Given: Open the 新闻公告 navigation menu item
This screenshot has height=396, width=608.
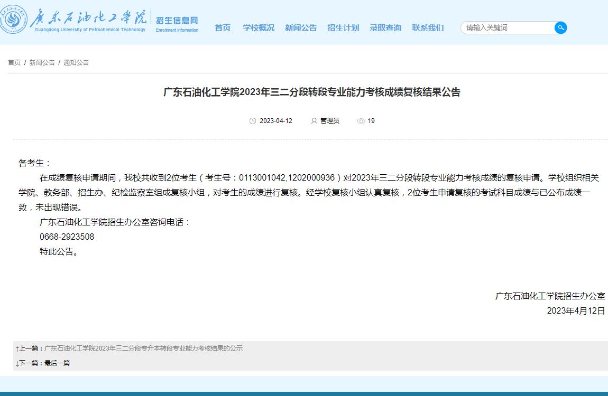Looking at the screenshot, I should click(x=301, y=28).
